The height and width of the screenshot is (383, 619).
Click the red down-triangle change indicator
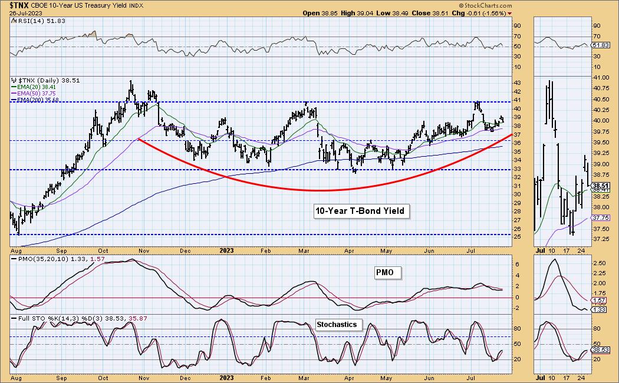click(x=510, y=14)
